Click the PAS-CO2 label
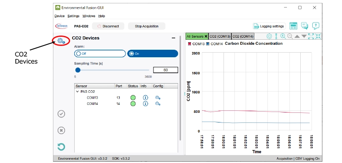342x163 pixels. 81,26
